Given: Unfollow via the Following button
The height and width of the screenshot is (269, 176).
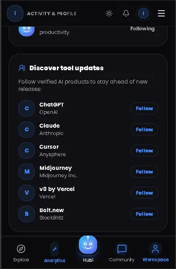Looking at the screenshot, I should [143, 28].
